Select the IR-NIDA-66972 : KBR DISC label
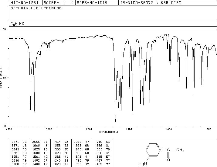217x167 pixels. (151, 3)
